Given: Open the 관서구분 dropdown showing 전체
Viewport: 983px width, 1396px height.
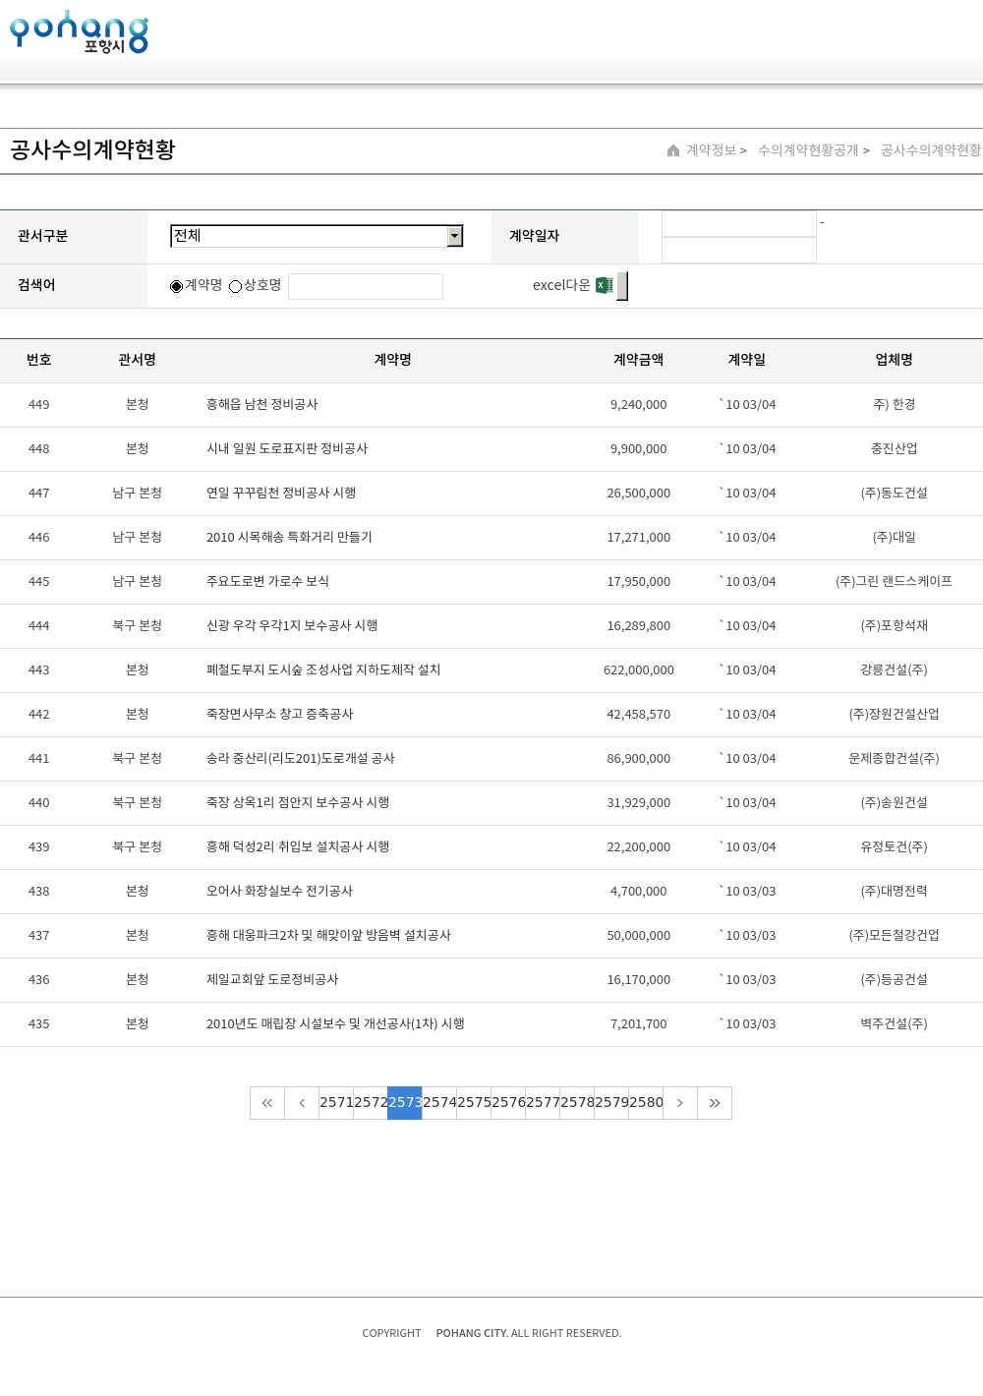Looking at the screenshot, I should click(309, 236).
